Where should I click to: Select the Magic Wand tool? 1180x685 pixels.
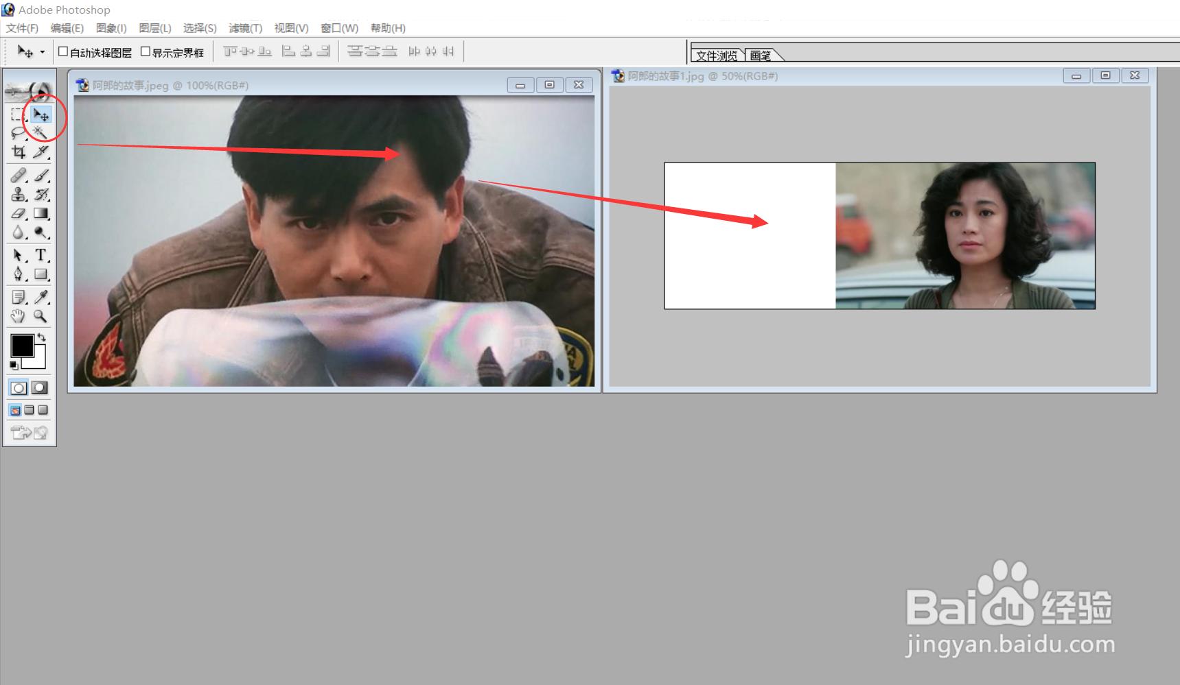[x=41, y=133]
